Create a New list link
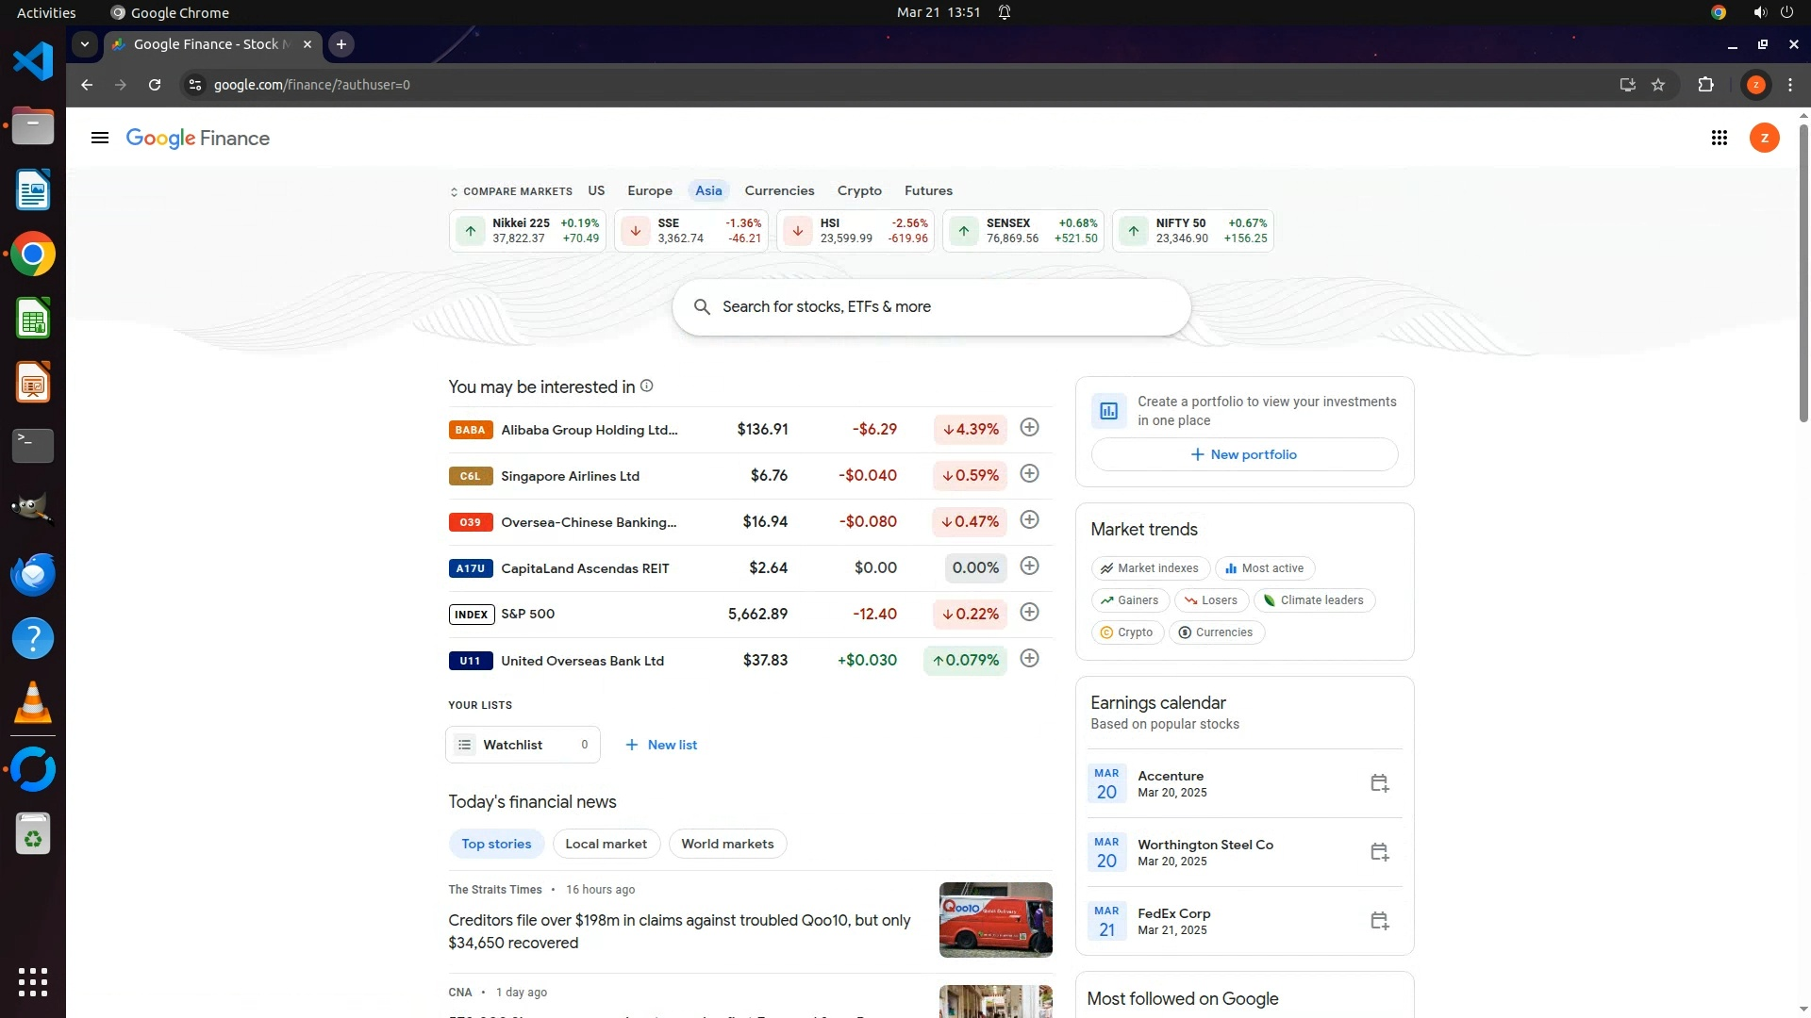The height and width of the screenshot is (1018, 1811). pyautogui.click(x=661, y=745)
